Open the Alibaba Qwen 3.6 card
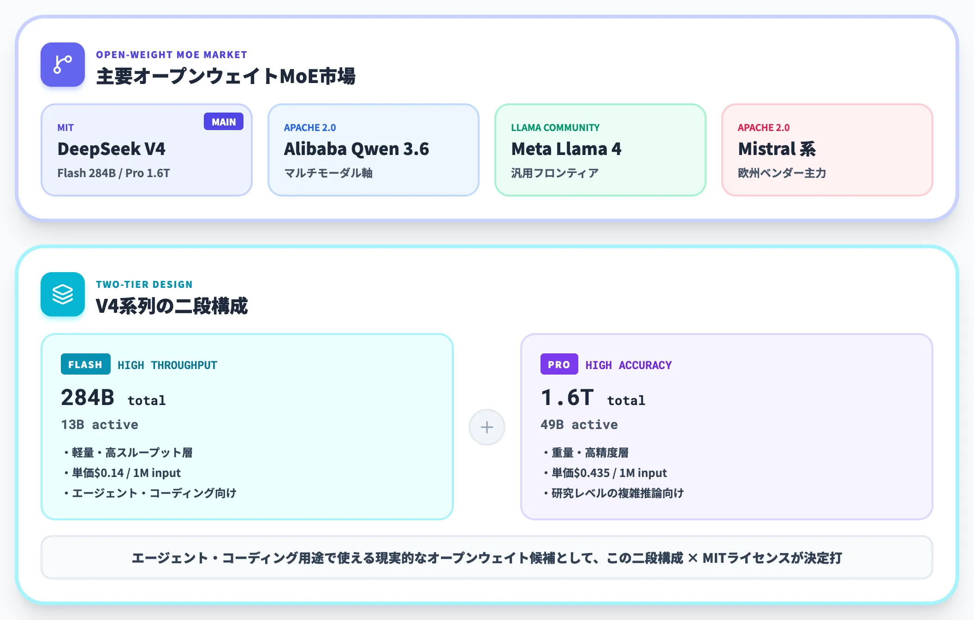Viewport: 974px width, 620px height. click(x=374, y=150)
